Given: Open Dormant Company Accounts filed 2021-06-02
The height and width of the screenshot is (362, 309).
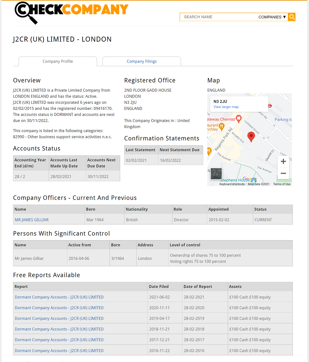Looking at the screenshot, I should pyautogui.click(x=59, y=297).
